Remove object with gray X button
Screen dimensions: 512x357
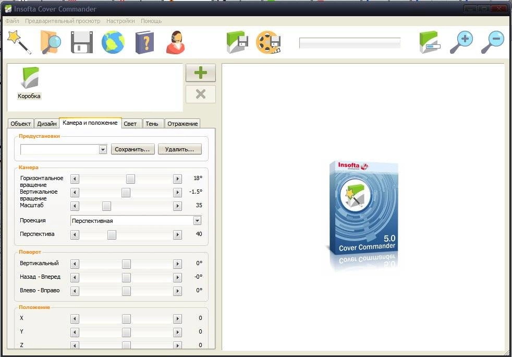click(201, 94)
